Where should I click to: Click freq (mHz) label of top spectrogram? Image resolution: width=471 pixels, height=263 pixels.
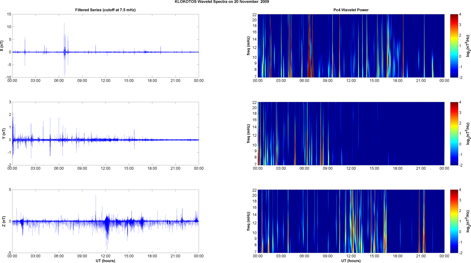click(x=248, y=46)
